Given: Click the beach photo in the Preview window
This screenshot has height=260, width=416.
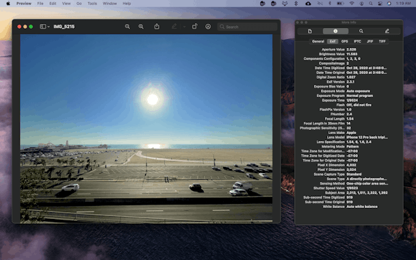Looking at the screenshot, I should click(x=146, y=128).
